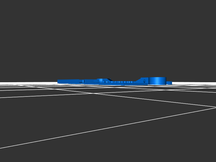Click the top-right corner of the viewport
The width and height of the screenshot is (216, 162).
point(215,1)
